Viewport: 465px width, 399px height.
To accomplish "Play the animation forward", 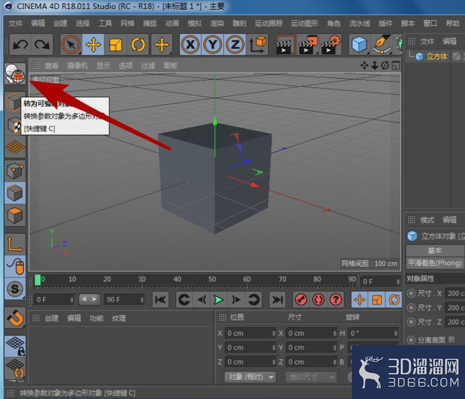I will click(218, 300).
